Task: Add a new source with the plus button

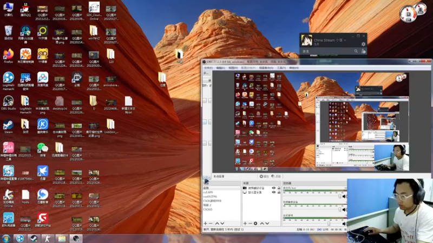Action: pos(245,224)
